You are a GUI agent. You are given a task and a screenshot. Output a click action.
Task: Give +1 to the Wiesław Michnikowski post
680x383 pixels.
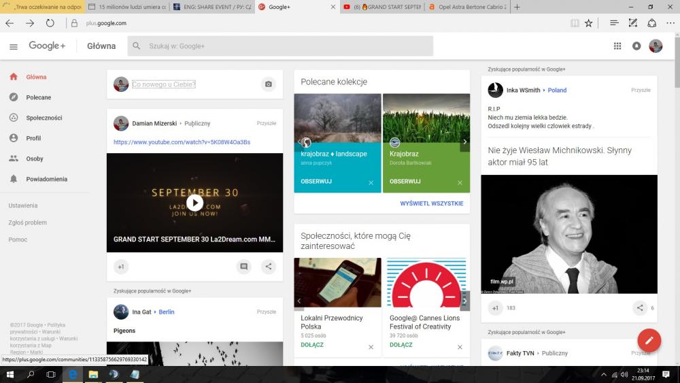(495, 308)
